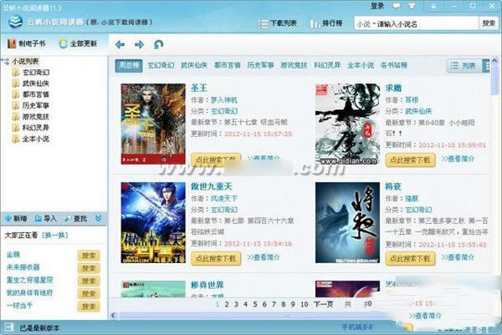Go forward with the right arrow

(139, 44)
